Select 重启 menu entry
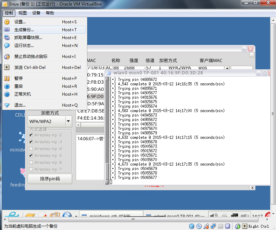 point(45,86)
